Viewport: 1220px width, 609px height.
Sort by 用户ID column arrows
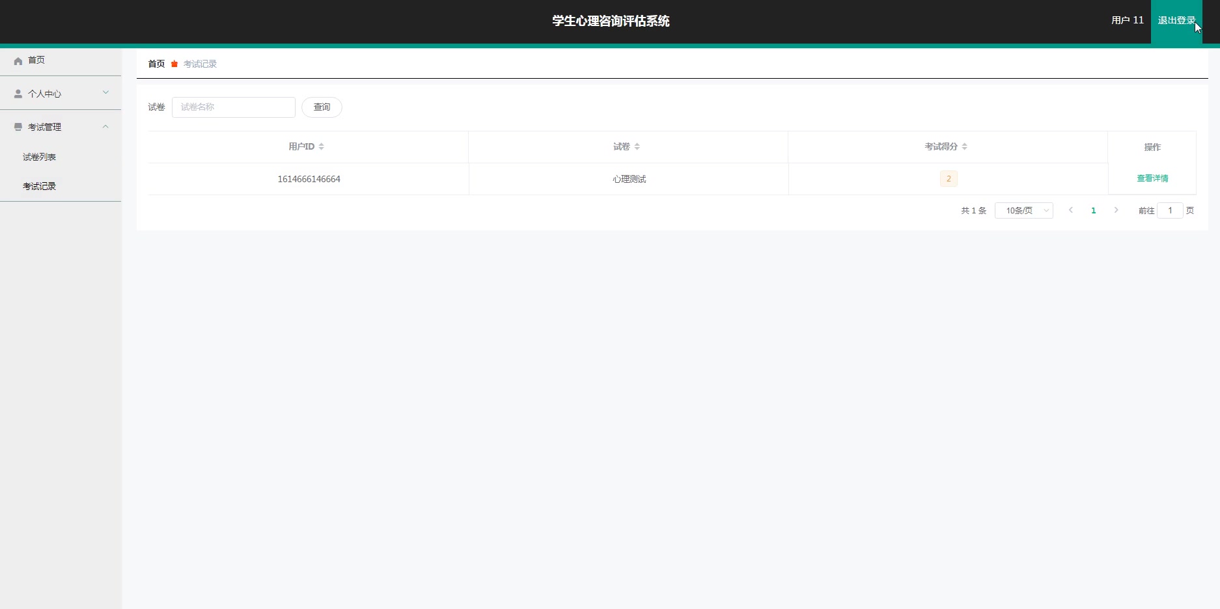click(322, 146)
